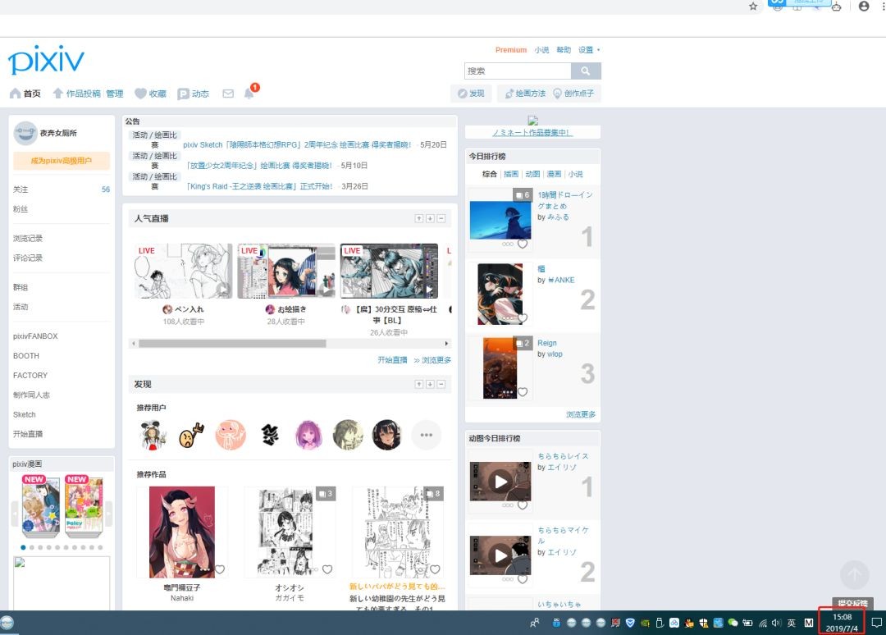Switch ranking to 插画 tab

511,175
